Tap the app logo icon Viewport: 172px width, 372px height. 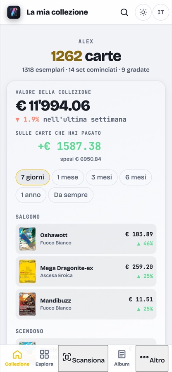coord(14,12)
